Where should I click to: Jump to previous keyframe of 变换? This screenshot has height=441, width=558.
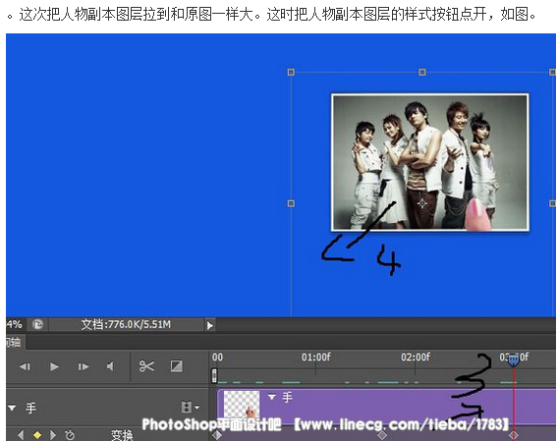point(21,434)
